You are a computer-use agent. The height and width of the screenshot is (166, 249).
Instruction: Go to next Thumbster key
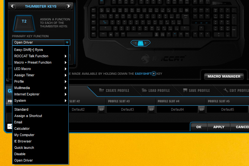(x=68, y=6)
